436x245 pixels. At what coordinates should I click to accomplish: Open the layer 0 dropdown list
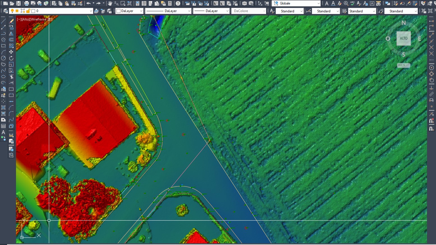coord(91,11)
